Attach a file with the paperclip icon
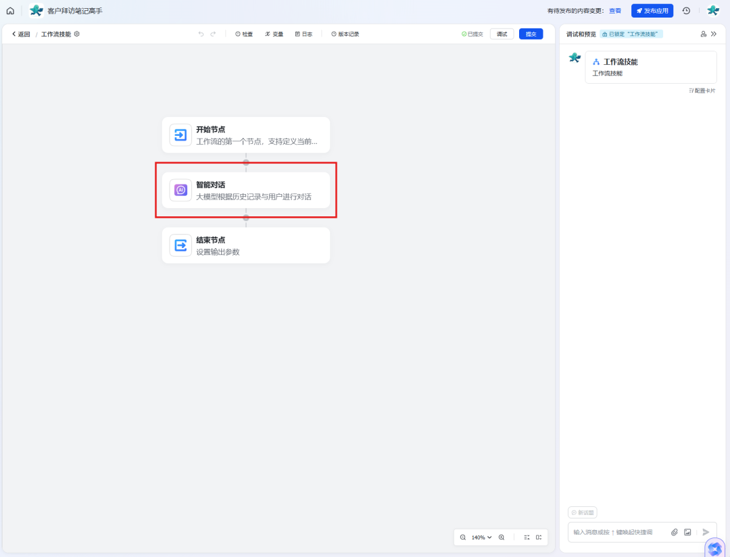Image resolution: width=730 pixels, height=557 pixels. pyautogui.click(x=674, y=532)
